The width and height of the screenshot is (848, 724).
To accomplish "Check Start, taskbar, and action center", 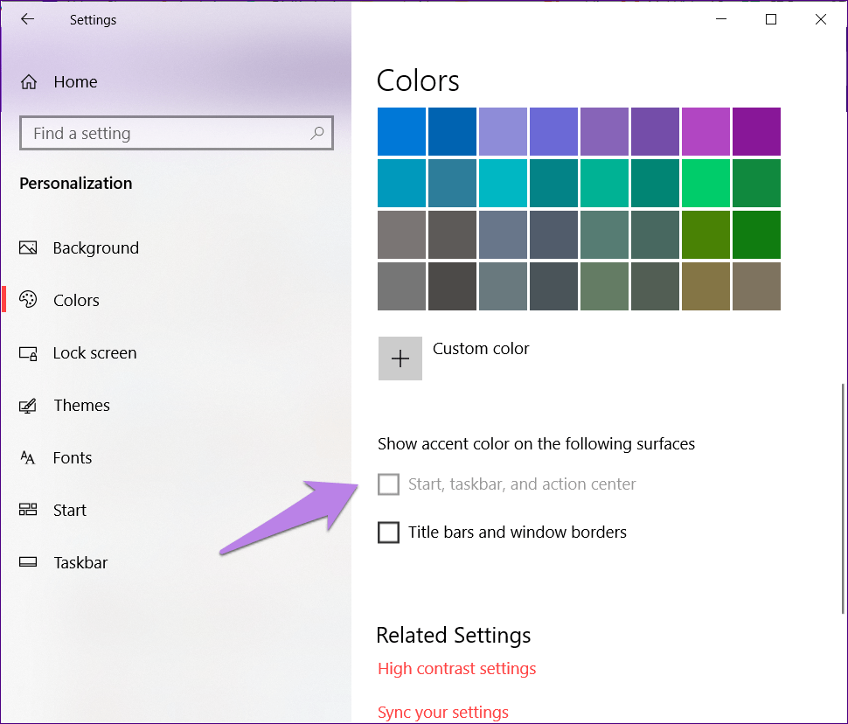I will [x=388, y=484].
